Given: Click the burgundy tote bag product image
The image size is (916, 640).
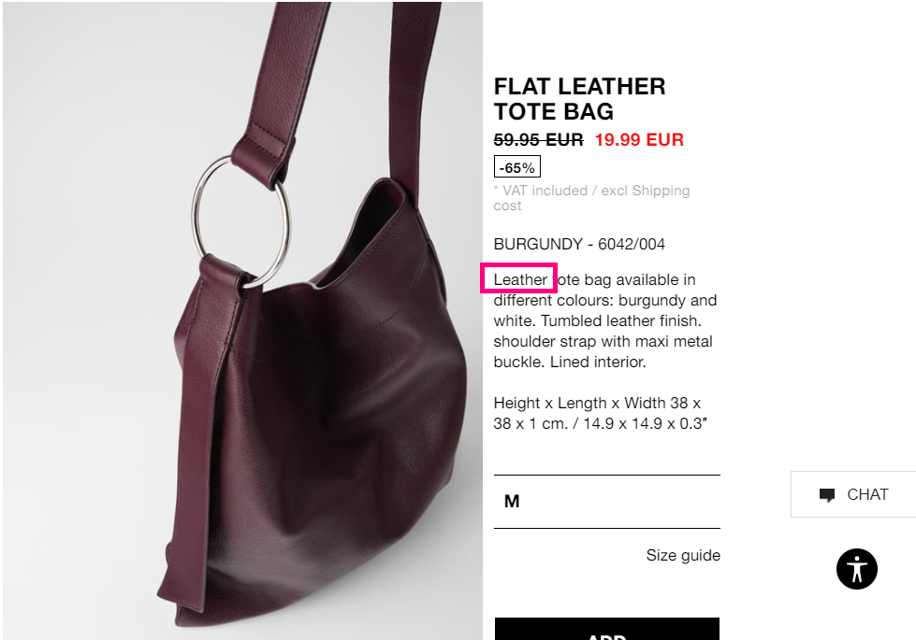Looking at the screenshot, I should [x=242, y=320].
